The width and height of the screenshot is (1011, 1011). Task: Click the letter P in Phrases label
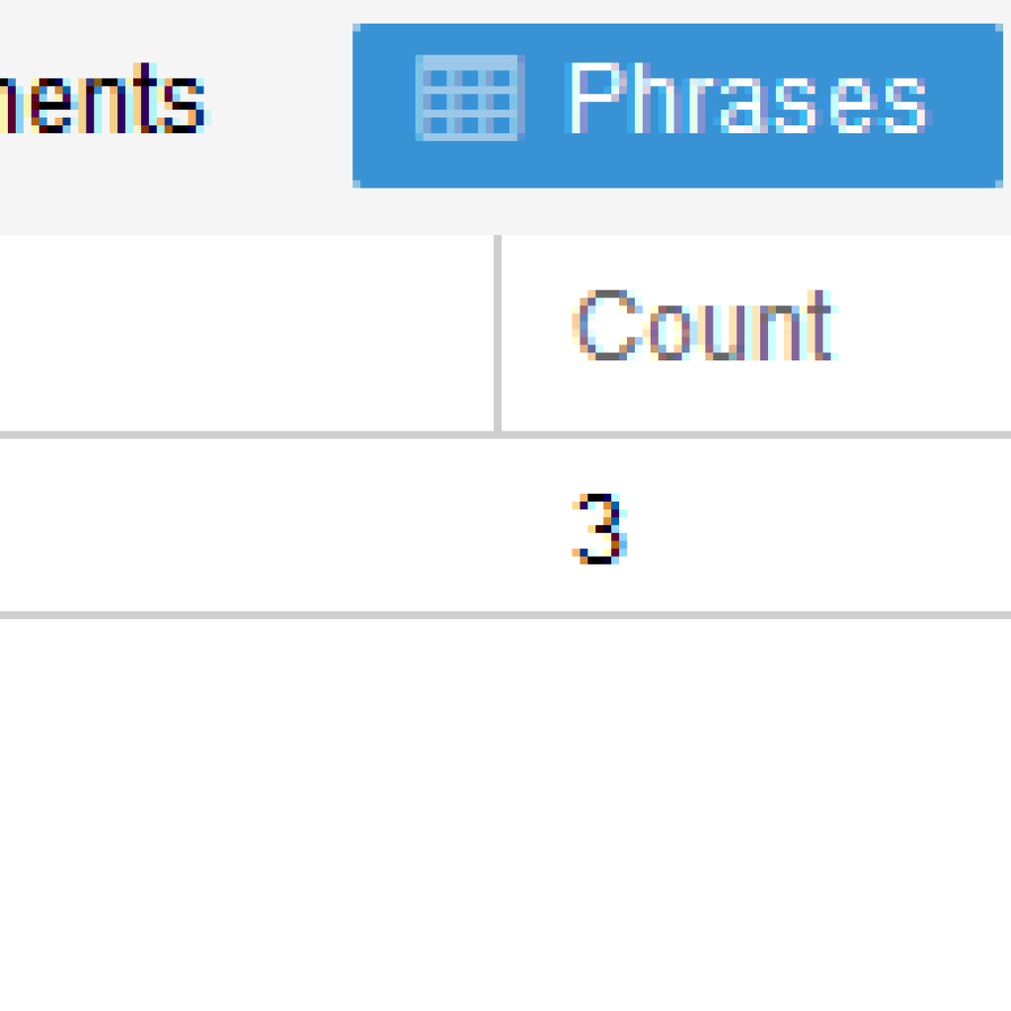tap(593, 98)
